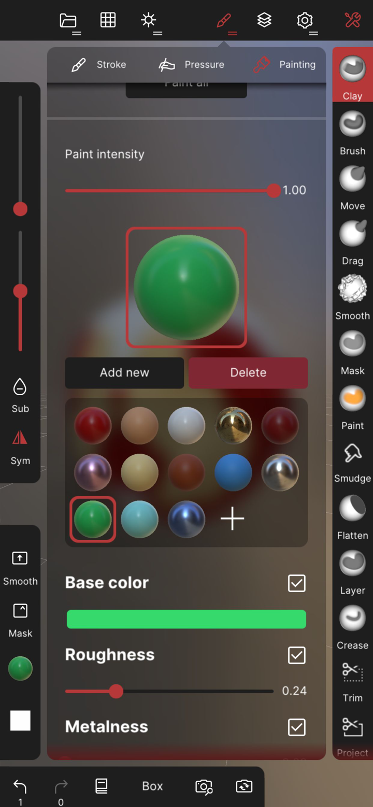Click the partially hidden Paint all button

click(x=187, y=89)
